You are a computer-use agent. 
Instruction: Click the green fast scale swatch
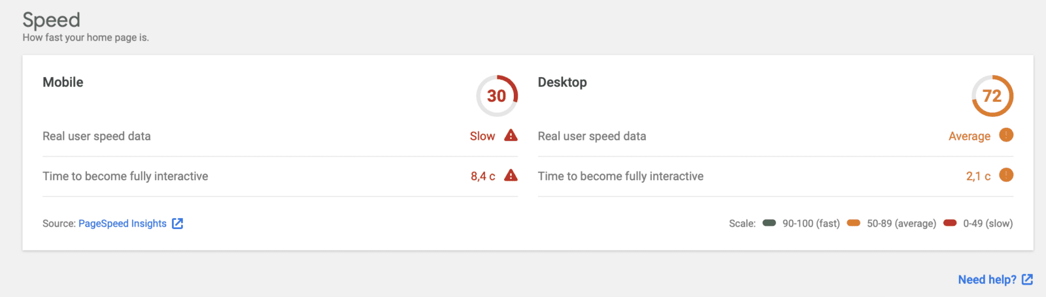(x=769, y=223)
